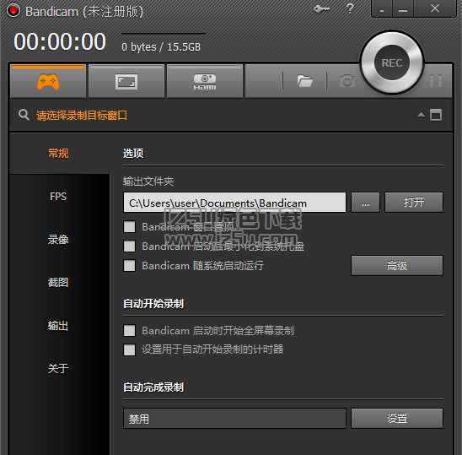Switch to screen rectangle recording mode
Image resolution: width=462 pixels, height=455 pixels.
(x=126, y=81)
